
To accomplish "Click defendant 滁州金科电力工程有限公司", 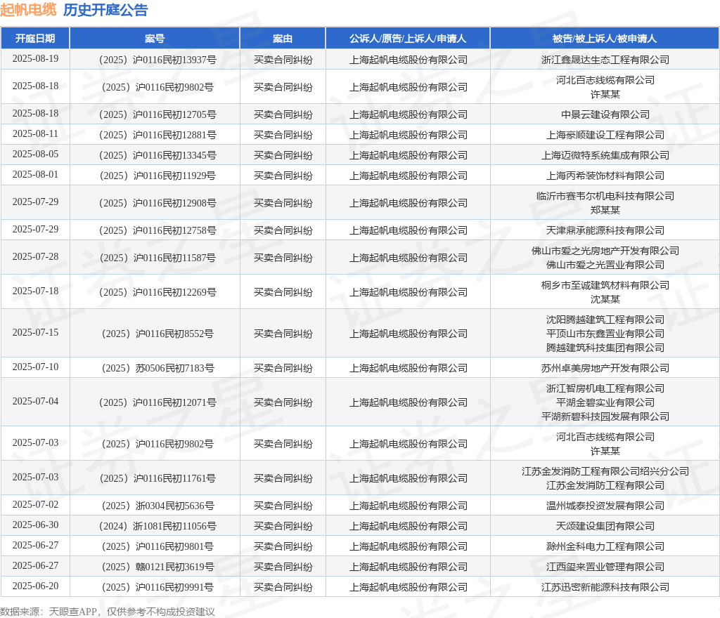I will click(605, 546).
